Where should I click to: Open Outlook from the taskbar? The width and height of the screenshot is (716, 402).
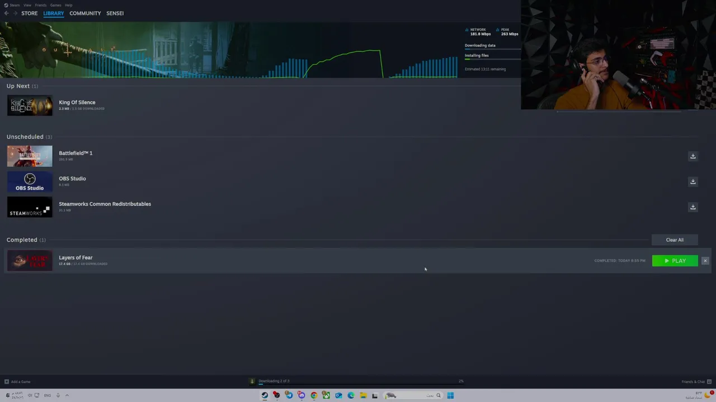point(338,395)
